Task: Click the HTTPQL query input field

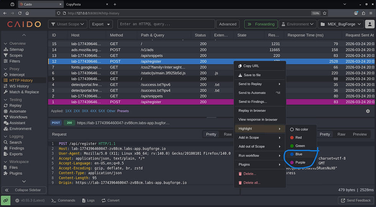Action: tap(166, 24)
